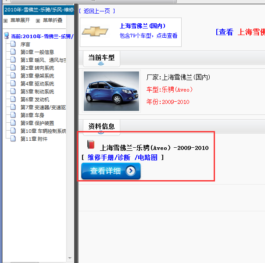Screen dimensions: 265x263
Task: Select 第9章 保护装置 chapter
Action: [37, 123]
